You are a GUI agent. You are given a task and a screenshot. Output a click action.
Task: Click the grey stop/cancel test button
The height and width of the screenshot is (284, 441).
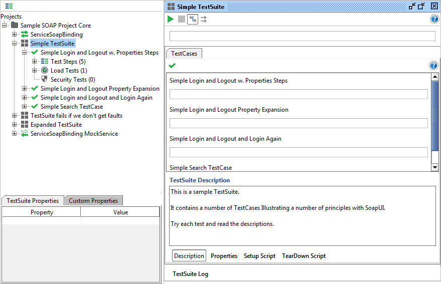[182, 19]
